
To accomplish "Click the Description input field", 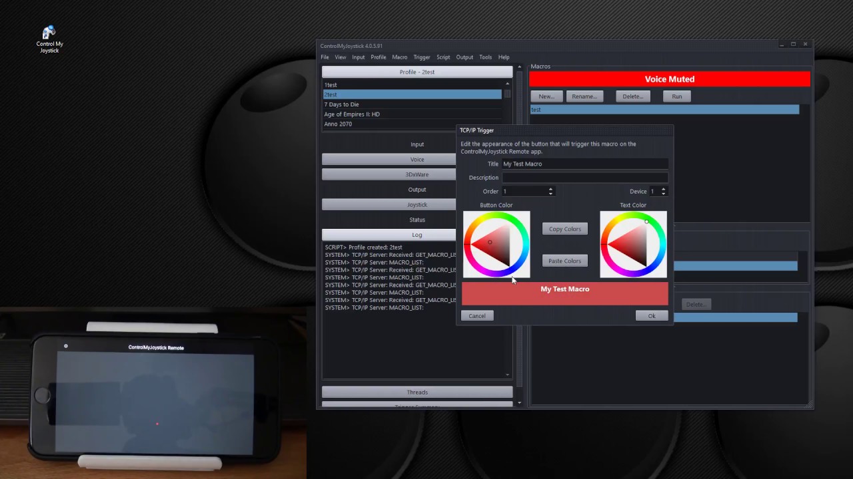I will tap(584, 178).
